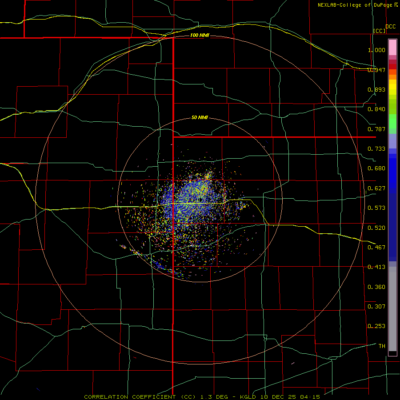The width and height of the screenshot is (400, 400).
Task: Click the 0.627 legend value
Action: pos(376,188)
